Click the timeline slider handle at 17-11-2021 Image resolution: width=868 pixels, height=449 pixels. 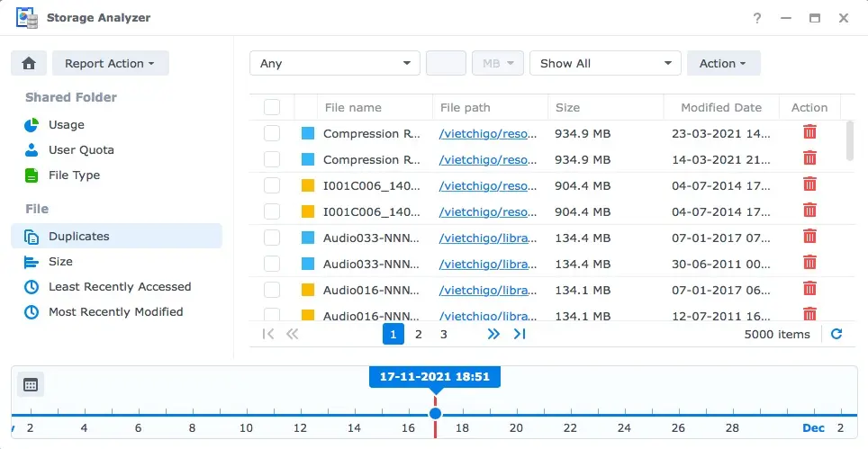click(x=435, y=414)
